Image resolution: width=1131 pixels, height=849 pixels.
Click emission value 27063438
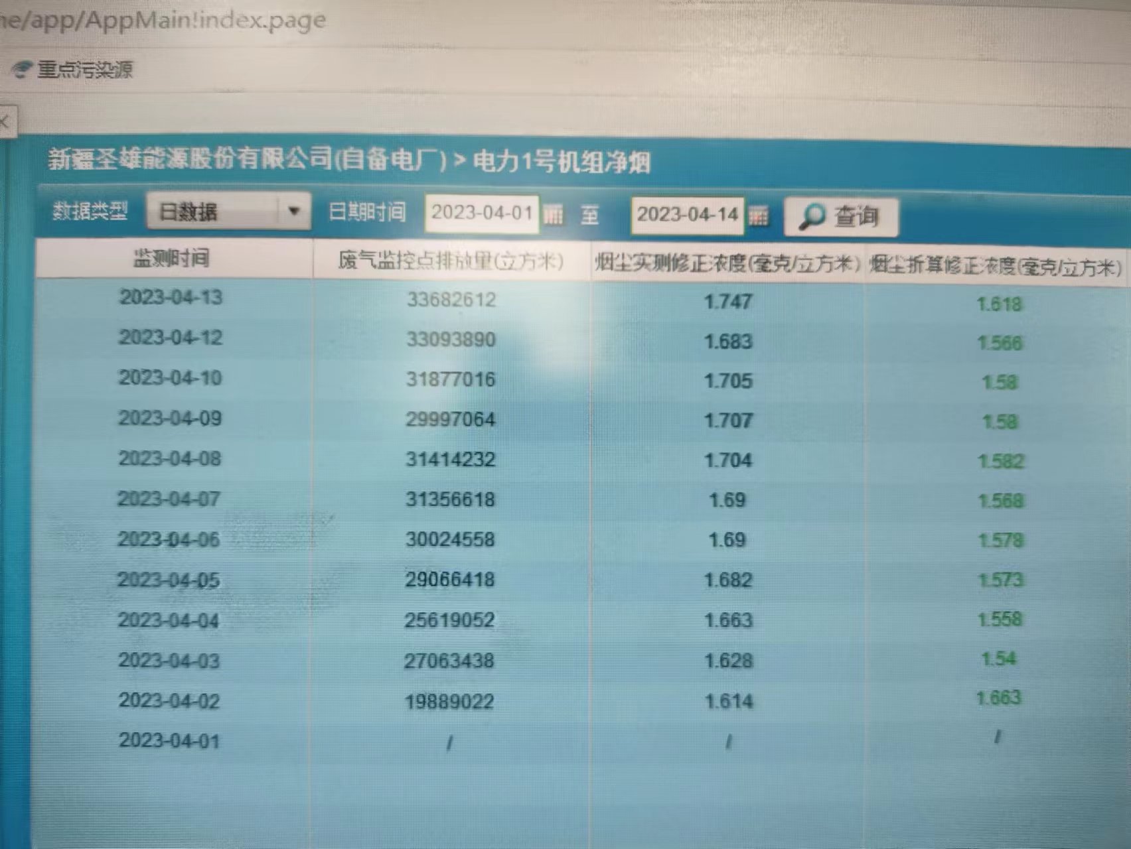(x=449, y=661)
